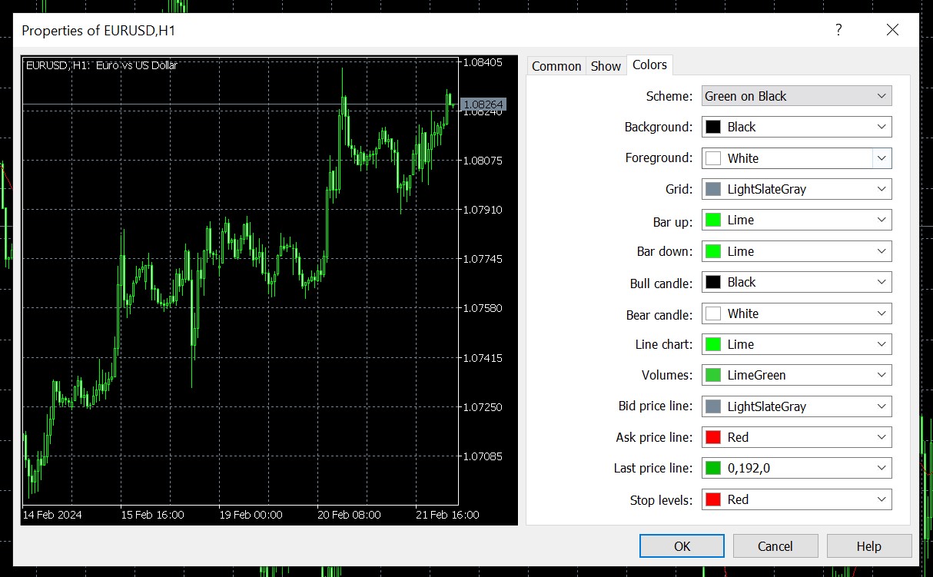Click the lime swatch for Bar down
Screen dimensions: 933x577
tap(713, 251)
